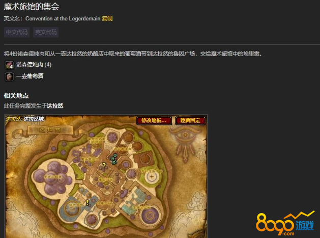Viewport: 320px width, 238px height.
Task: Switch to the 英文代码 tab
Action: point(46,32)
